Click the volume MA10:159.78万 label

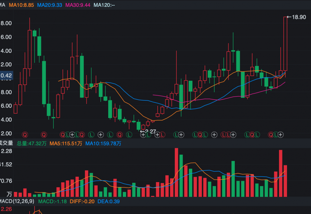103,143
